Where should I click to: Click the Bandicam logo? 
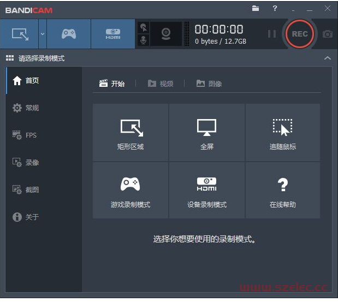click(29, 10)
